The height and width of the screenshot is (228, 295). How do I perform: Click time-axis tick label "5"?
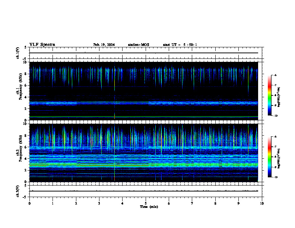click(x=146, y=203)
